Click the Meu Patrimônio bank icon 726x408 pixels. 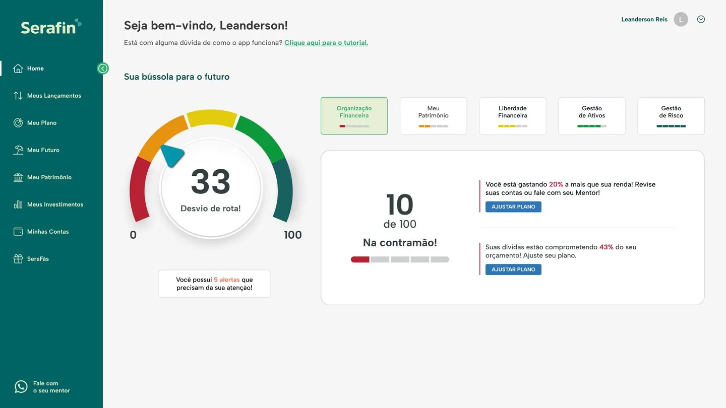coord(18,177)
